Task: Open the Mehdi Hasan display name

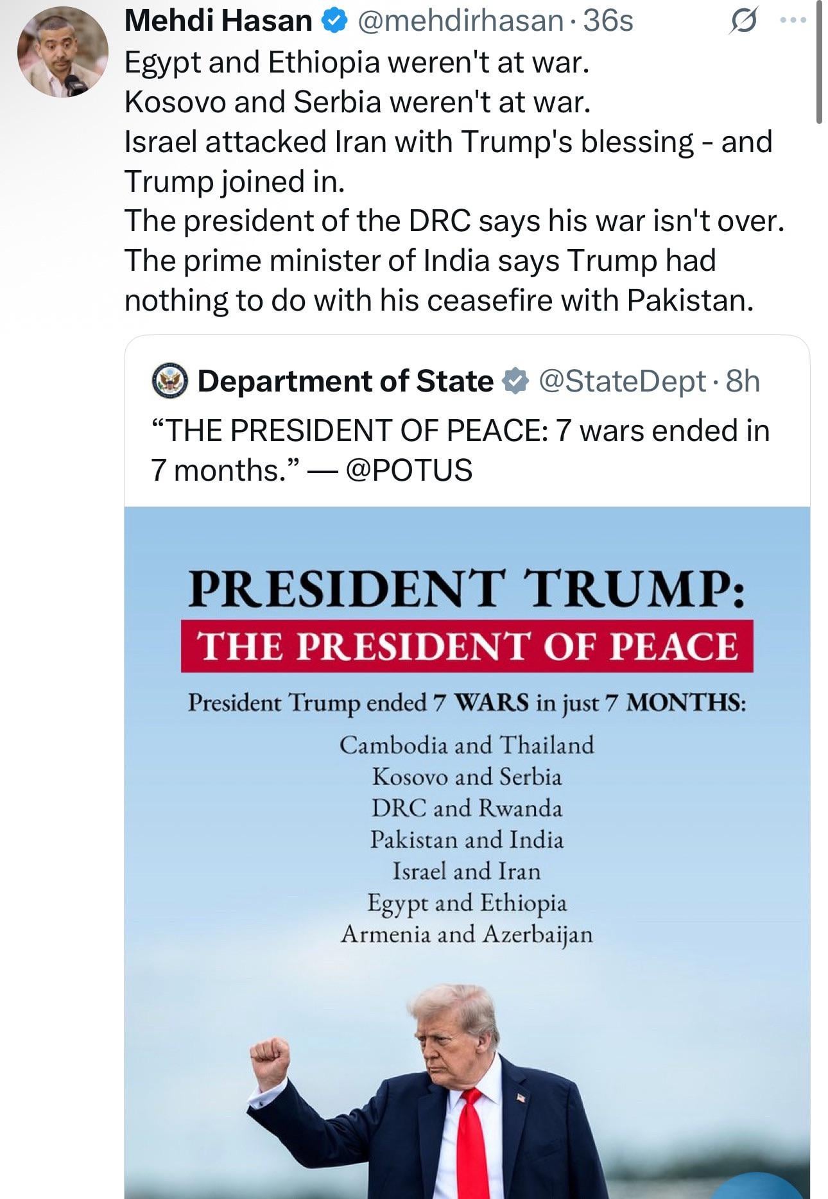Action: [x=218, y=21]
